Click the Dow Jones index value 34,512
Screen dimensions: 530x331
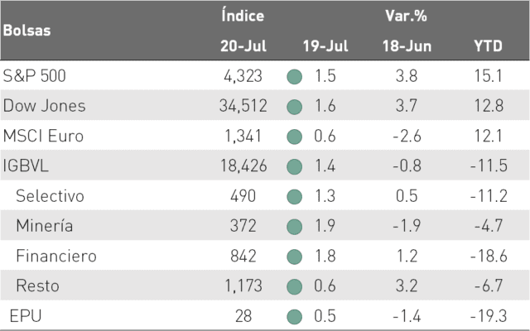tap(243, 106)
